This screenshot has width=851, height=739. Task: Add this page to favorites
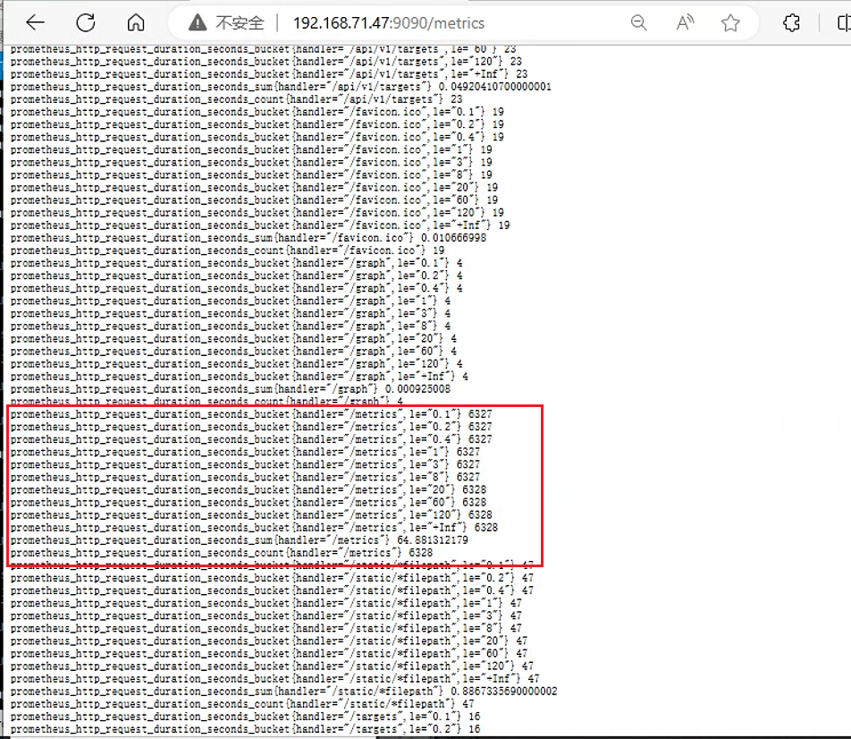[730, 23]
